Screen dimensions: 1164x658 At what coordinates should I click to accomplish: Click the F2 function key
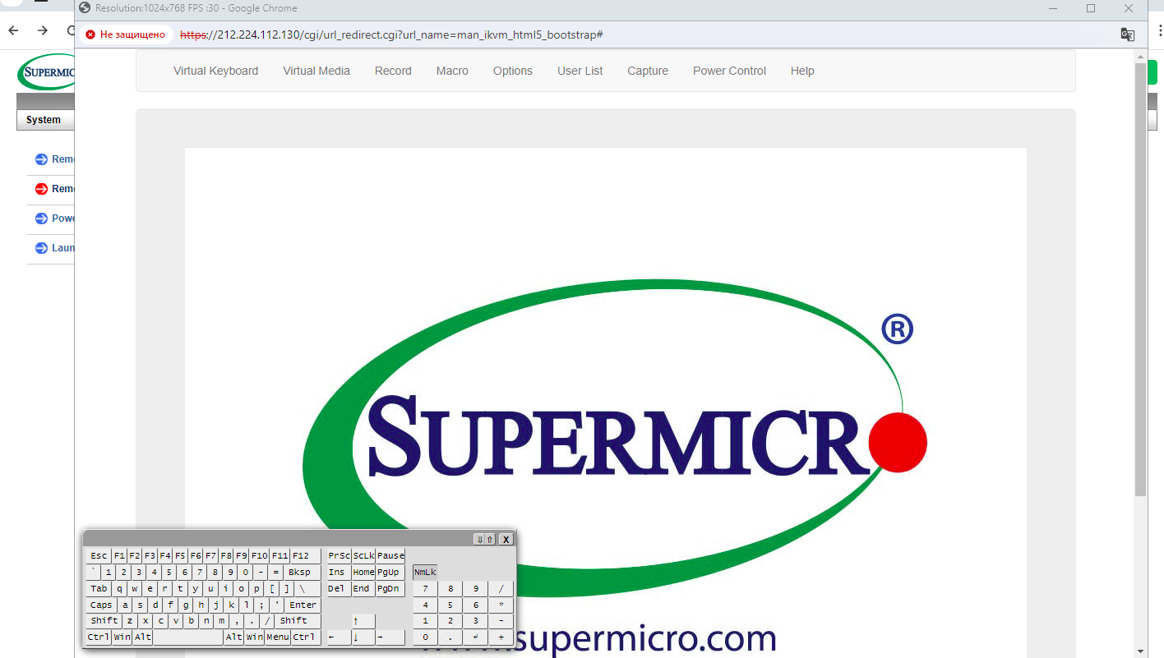pos(135,556)
